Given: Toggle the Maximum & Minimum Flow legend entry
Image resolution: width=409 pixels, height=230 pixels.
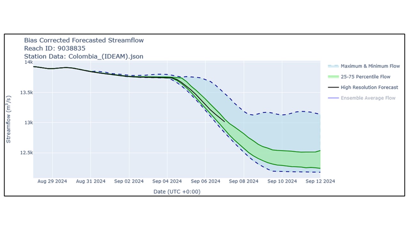Looking at the screenshot, I should pos(364,66).
